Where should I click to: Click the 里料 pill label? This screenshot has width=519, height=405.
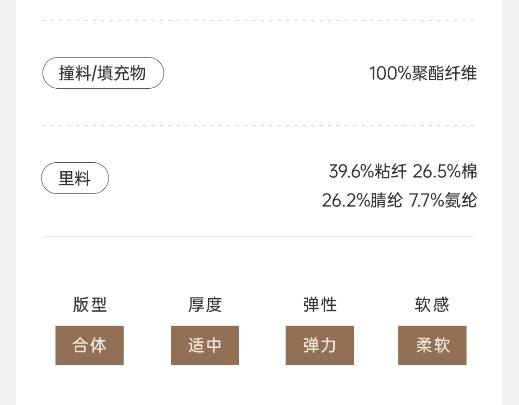point(75,178)
